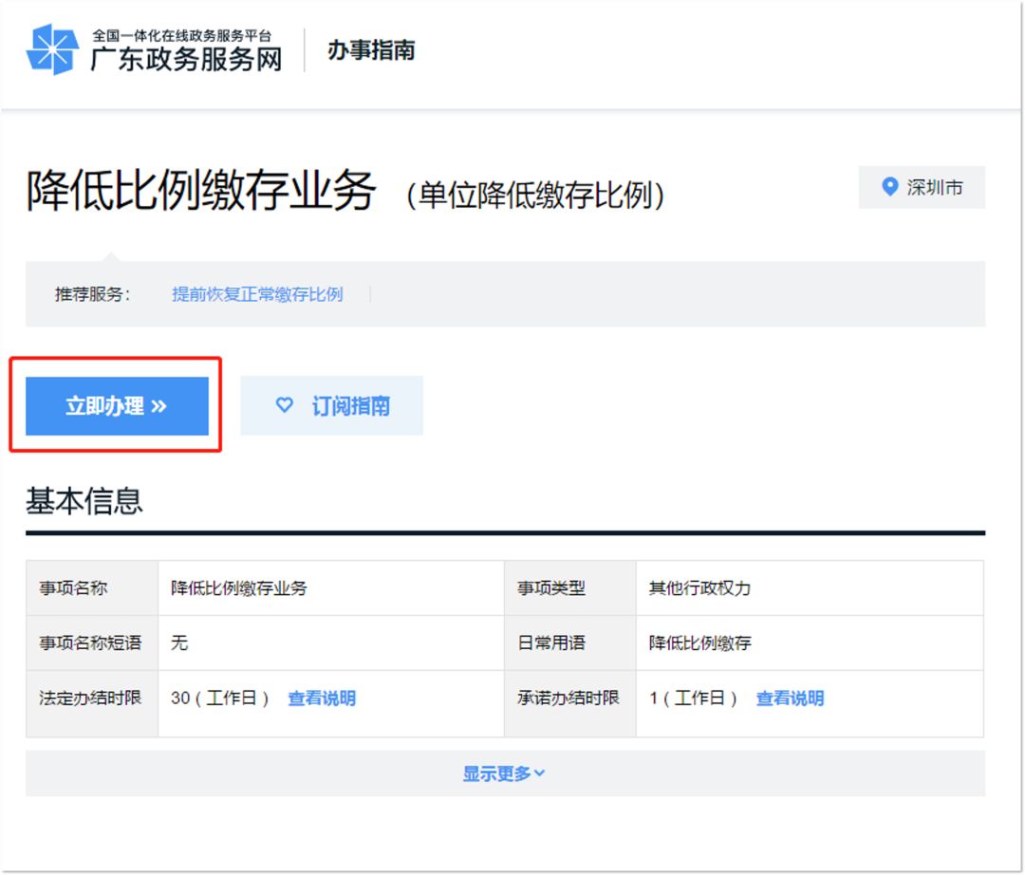Open the 提前恢复正常缴存比例 recommended service

point(257,294)
